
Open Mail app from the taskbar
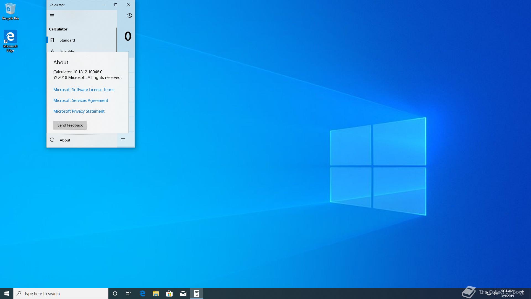click(x=183, y=293)
